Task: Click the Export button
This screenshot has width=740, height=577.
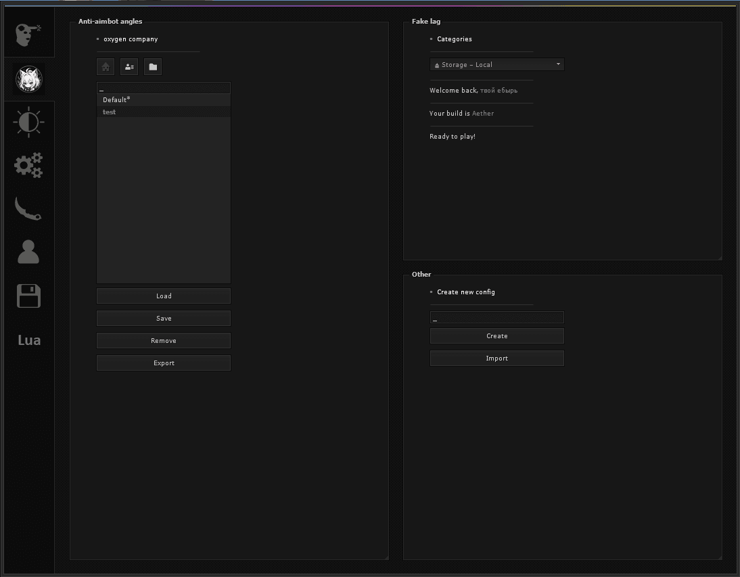Action: (164, 363)
